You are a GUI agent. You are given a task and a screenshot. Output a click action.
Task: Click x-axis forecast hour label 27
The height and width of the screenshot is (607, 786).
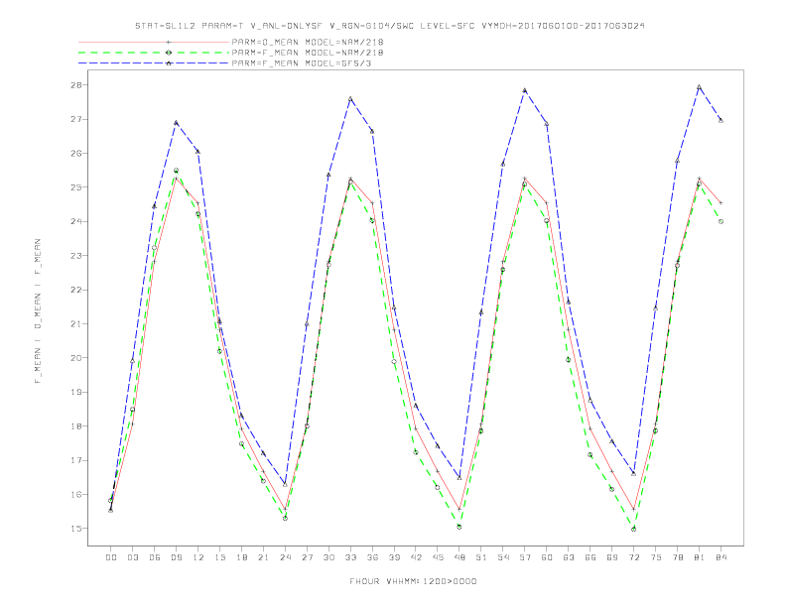click(307, 557)
